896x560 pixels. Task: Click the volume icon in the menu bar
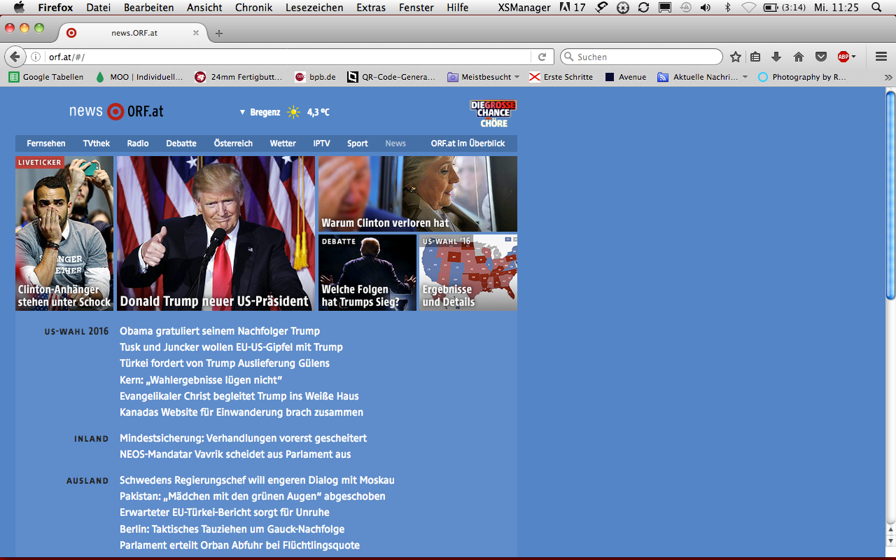pos(705,8)
